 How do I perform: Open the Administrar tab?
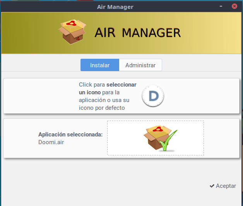tap(140, 65)
